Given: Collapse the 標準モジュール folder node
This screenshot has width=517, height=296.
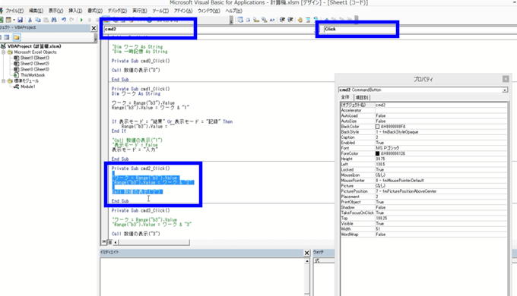Looking at the screenshot, I should coord(4,80).
